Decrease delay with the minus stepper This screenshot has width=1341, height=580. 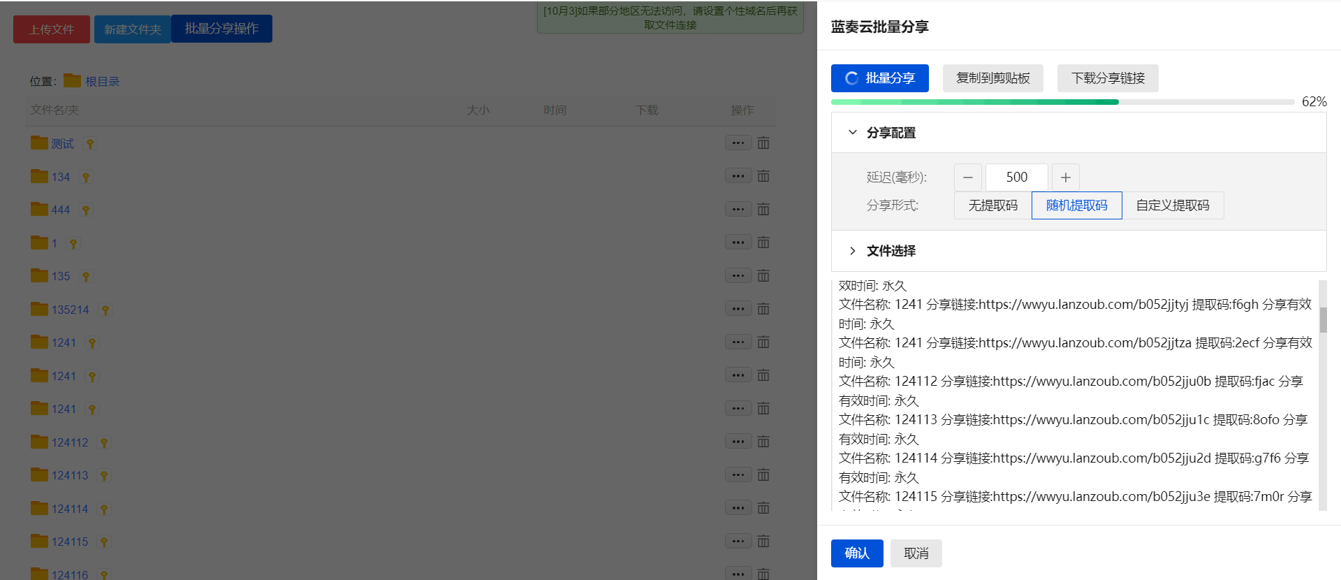(x=968, y=177)
